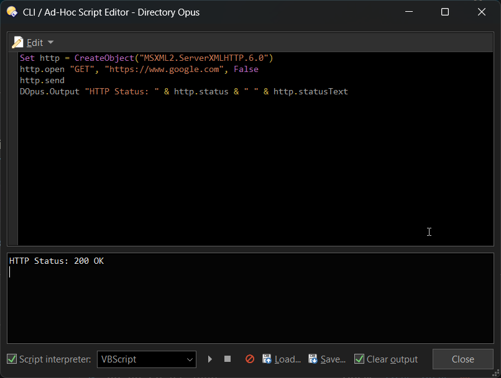
Task: Toggle the Script interpreter checkbox
Action: tap(12, 359)
